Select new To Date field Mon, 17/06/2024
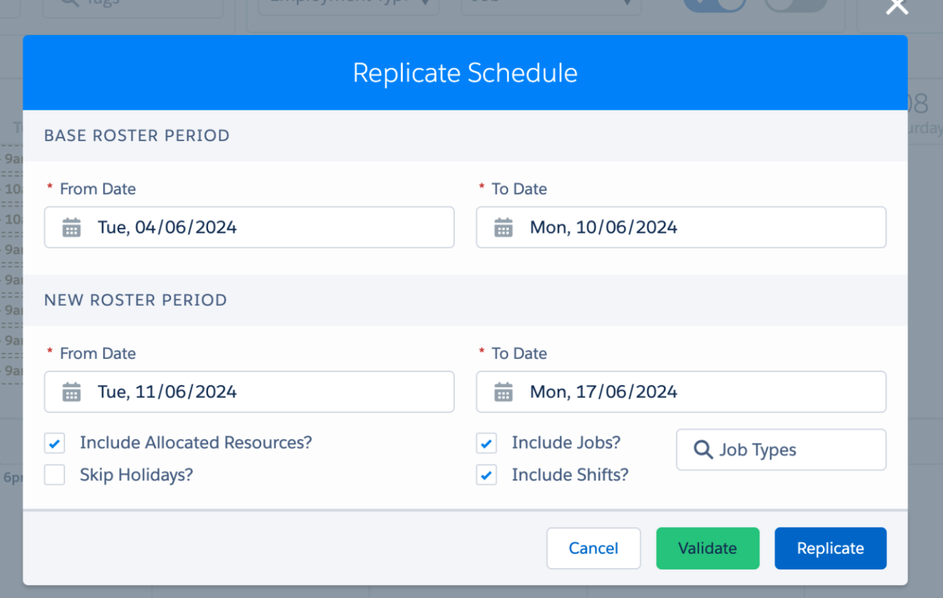Screen dimensions: 943x598 tap(681, 392)
